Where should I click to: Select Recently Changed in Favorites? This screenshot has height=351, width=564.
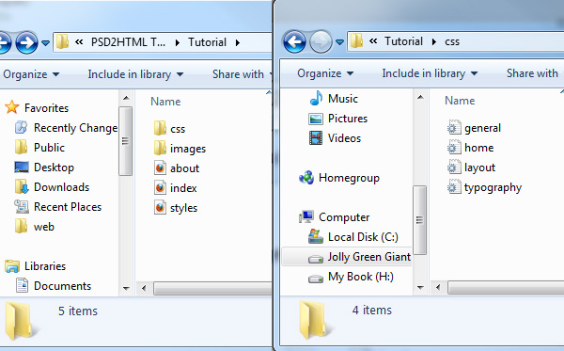coord(75,128)
